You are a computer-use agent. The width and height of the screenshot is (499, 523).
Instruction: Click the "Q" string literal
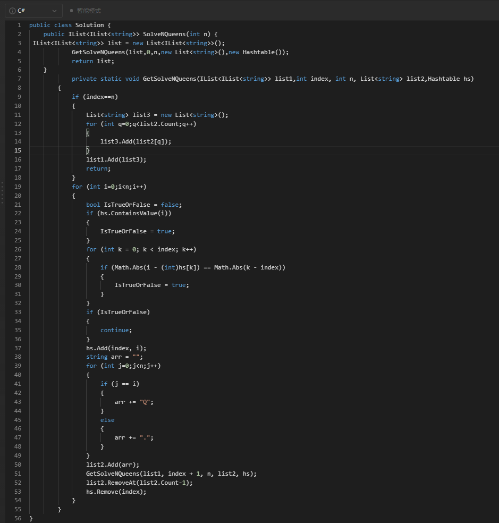click(x=145, y=402)
